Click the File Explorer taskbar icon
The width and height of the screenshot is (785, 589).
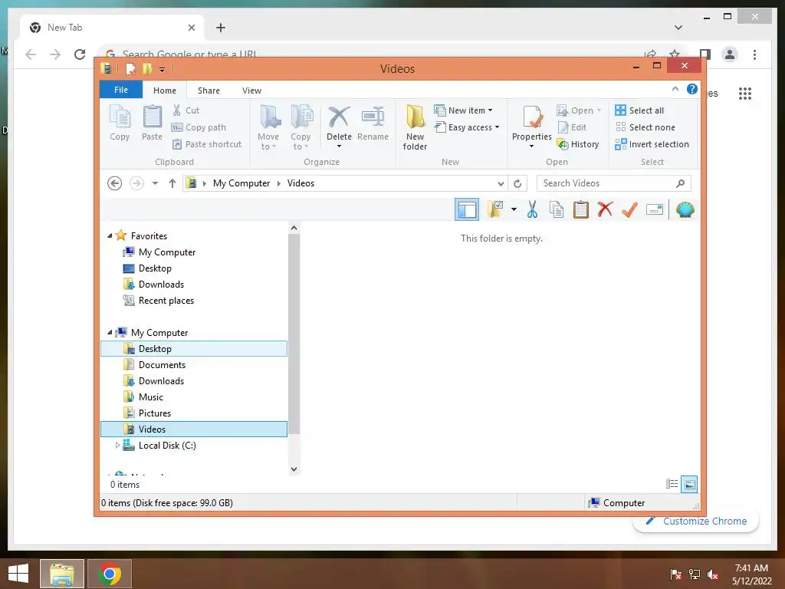62,574
